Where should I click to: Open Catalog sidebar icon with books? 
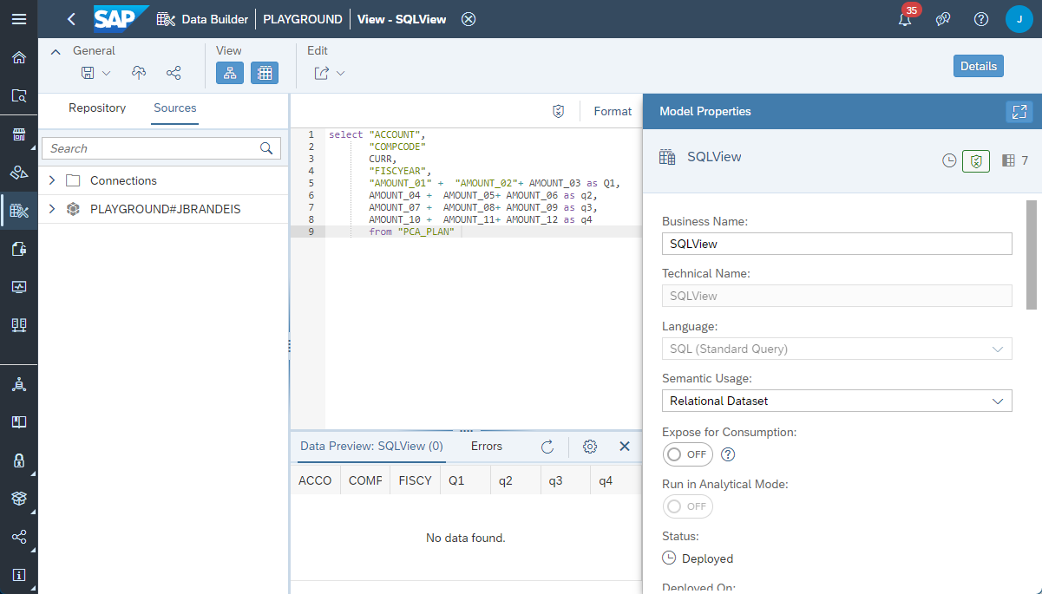tap(18, 325)
